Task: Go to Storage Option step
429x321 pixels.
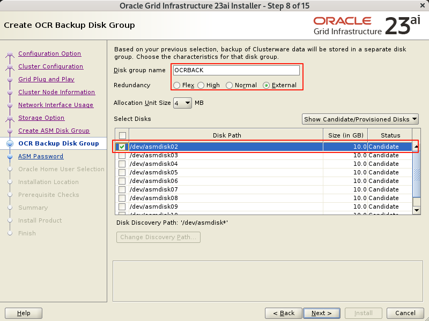Action: tap(41, 118)
